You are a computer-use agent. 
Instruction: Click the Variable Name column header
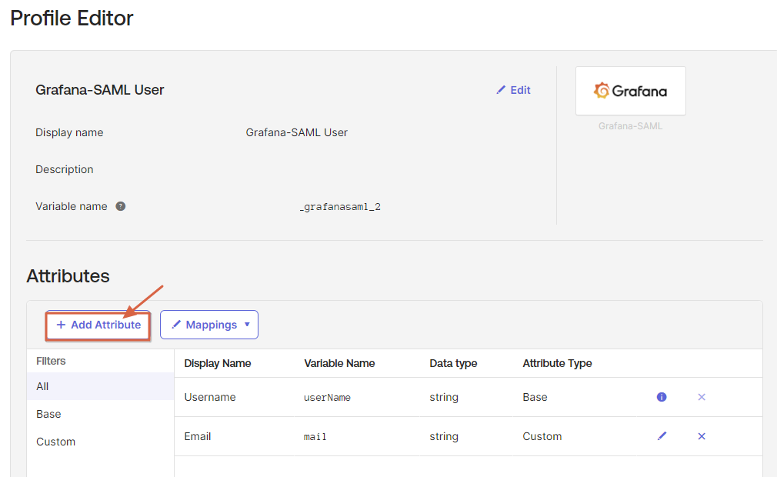tap(339, 363)
